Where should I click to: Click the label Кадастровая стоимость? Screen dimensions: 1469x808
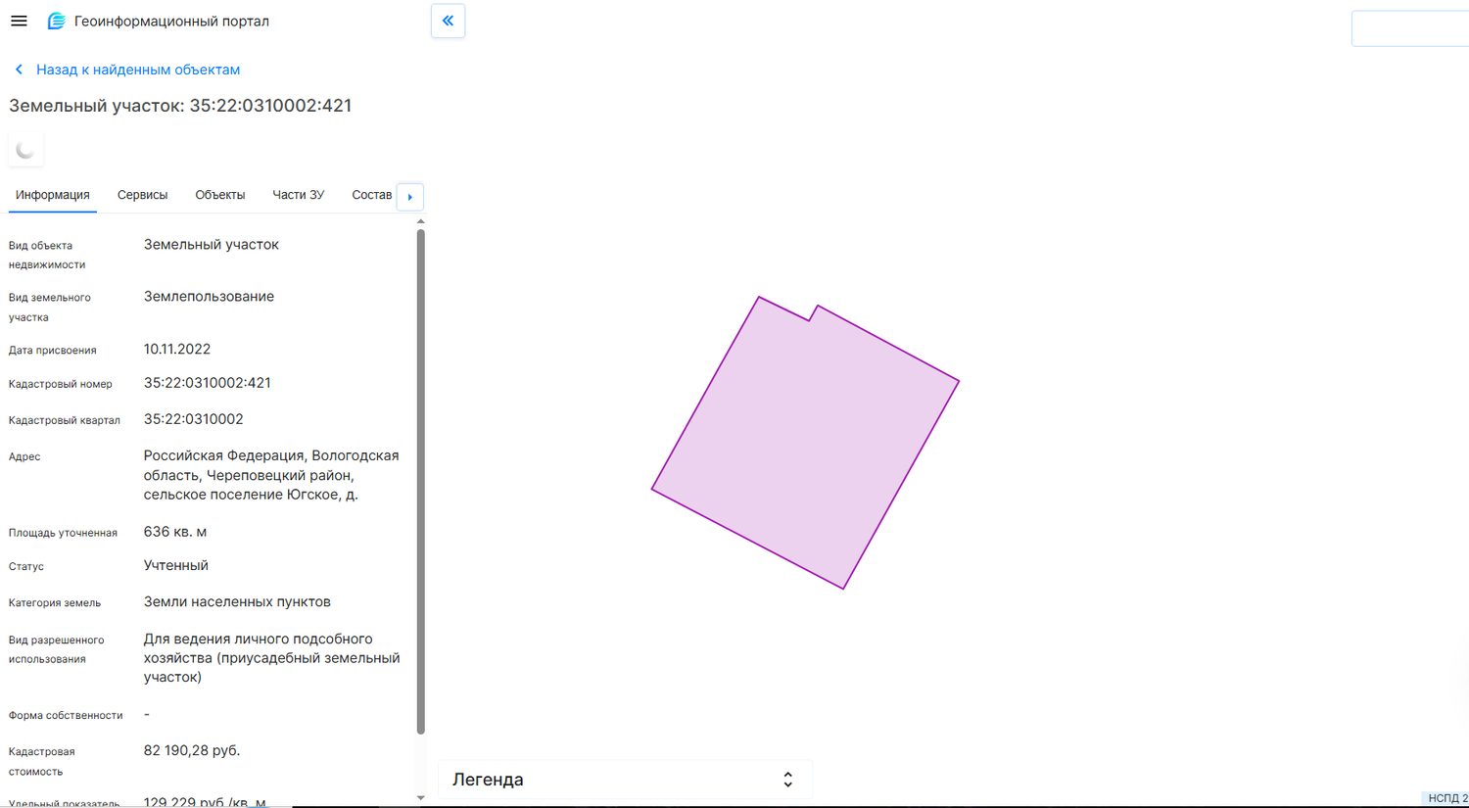pos(42,761)
